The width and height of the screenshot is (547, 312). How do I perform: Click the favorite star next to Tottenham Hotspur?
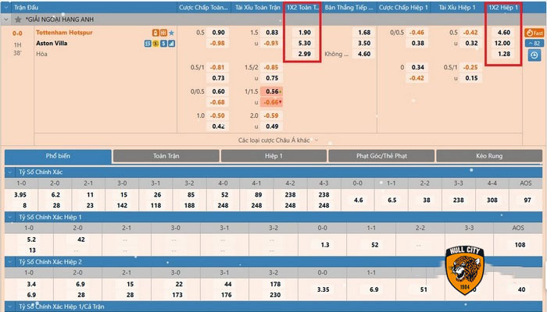pos(172,33)
